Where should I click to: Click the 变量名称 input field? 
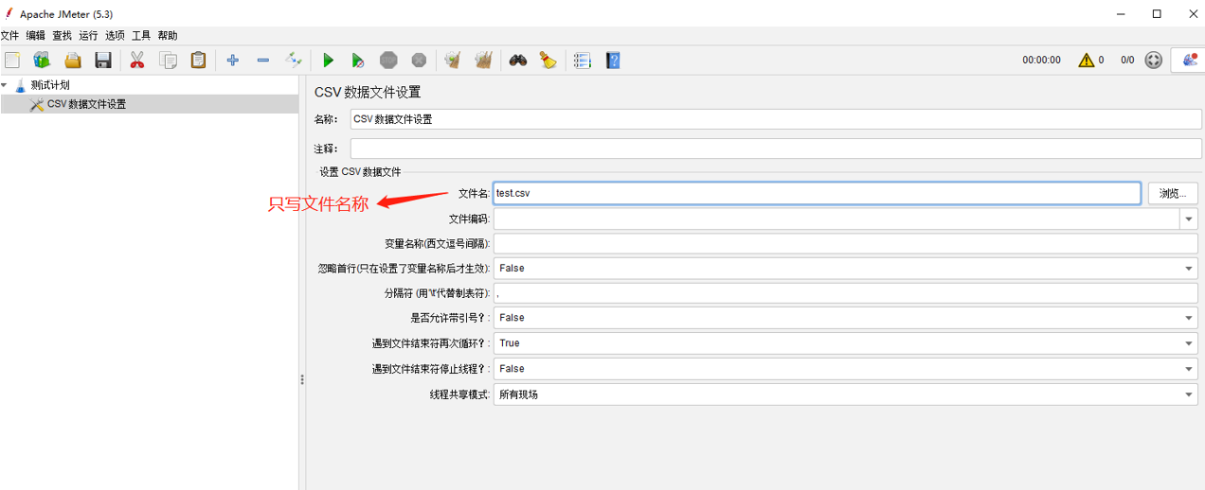(845, 243)
